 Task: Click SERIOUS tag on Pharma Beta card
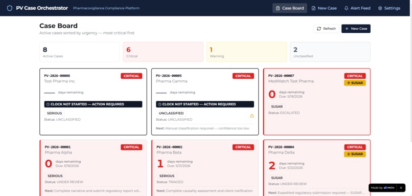pos(167,176)
